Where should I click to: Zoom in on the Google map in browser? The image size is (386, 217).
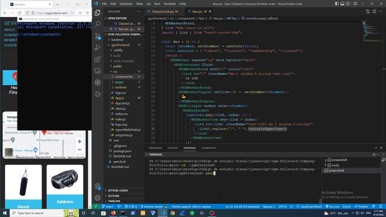click(80, 142)
